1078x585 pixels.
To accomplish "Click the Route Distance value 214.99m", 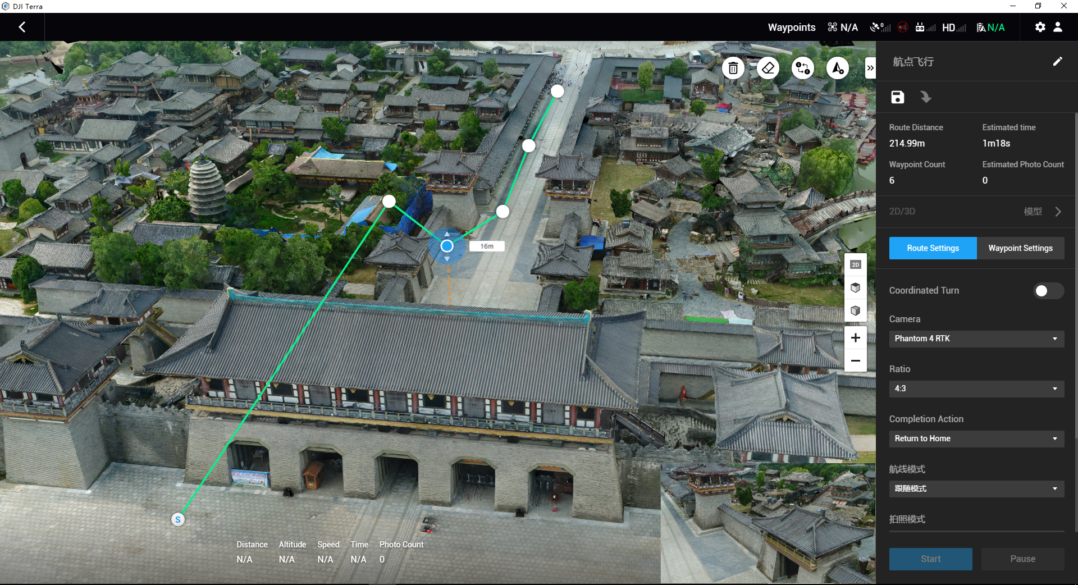I will pyautogui.click(x=907, y=143).
